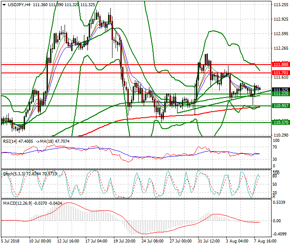Open the USDJPY,H4 chart dropdown arrow
The height and width of the screenshot is (246, 290).
click(4, 5)
